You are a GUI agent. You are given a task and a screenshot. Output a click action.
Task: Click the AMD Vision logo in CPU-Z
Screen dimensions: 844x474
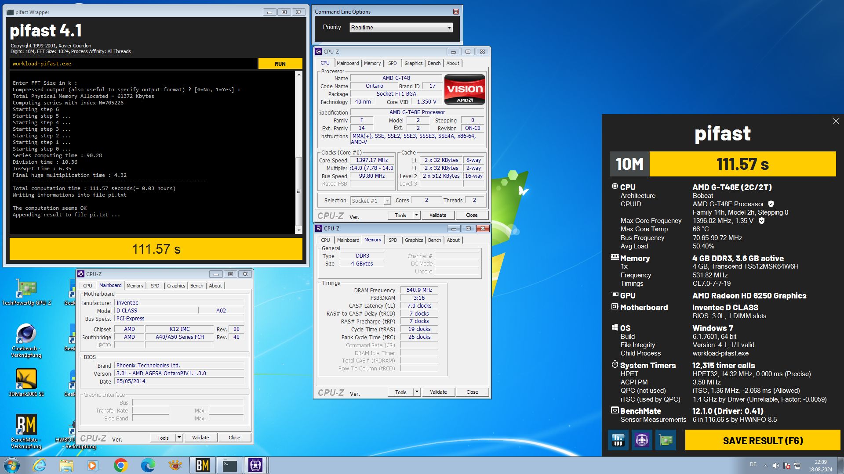pyautogui.click(x=465, y=90)
